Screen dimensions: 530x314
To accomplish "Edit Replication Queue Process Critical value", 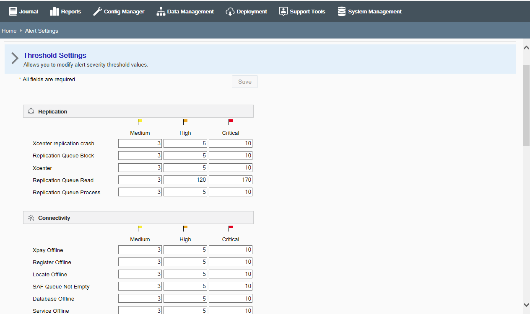I will click(231, 192).
